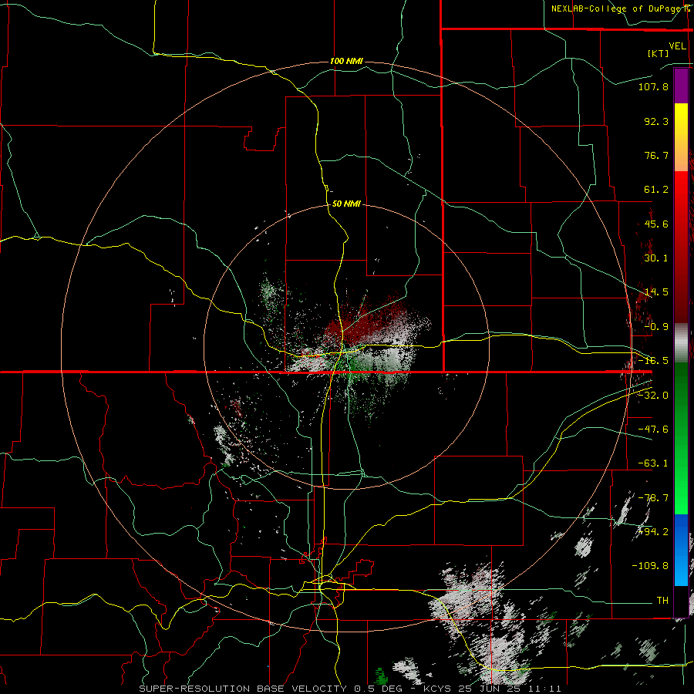Pick the gray segment of the color bar
The height and width of the screenshot is (694, 694).
point(681,343)
